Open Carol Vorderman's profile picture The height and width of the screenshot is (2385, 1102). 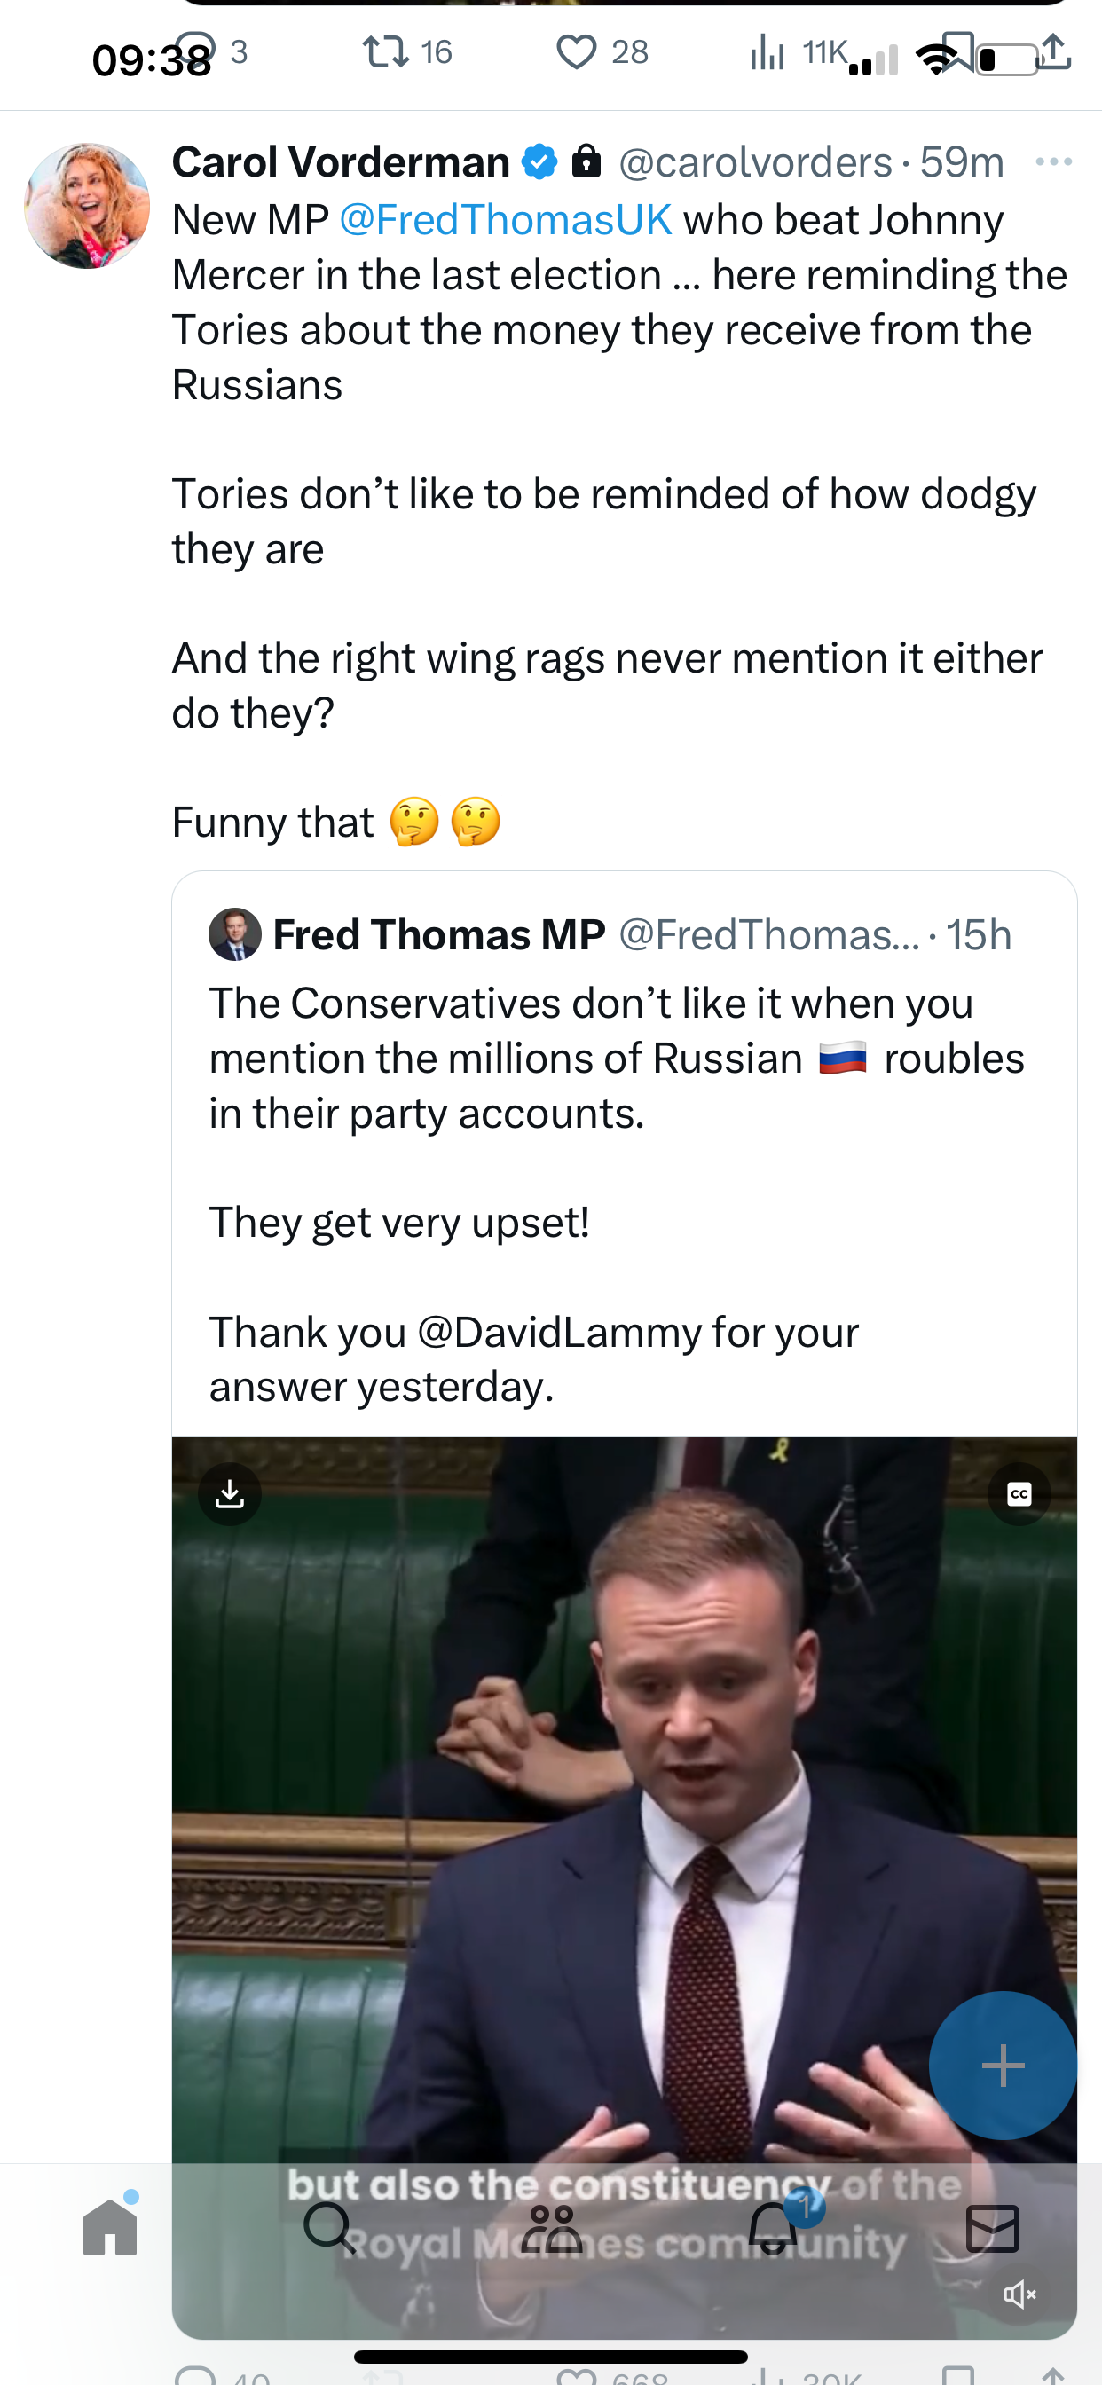pos(87,206)
